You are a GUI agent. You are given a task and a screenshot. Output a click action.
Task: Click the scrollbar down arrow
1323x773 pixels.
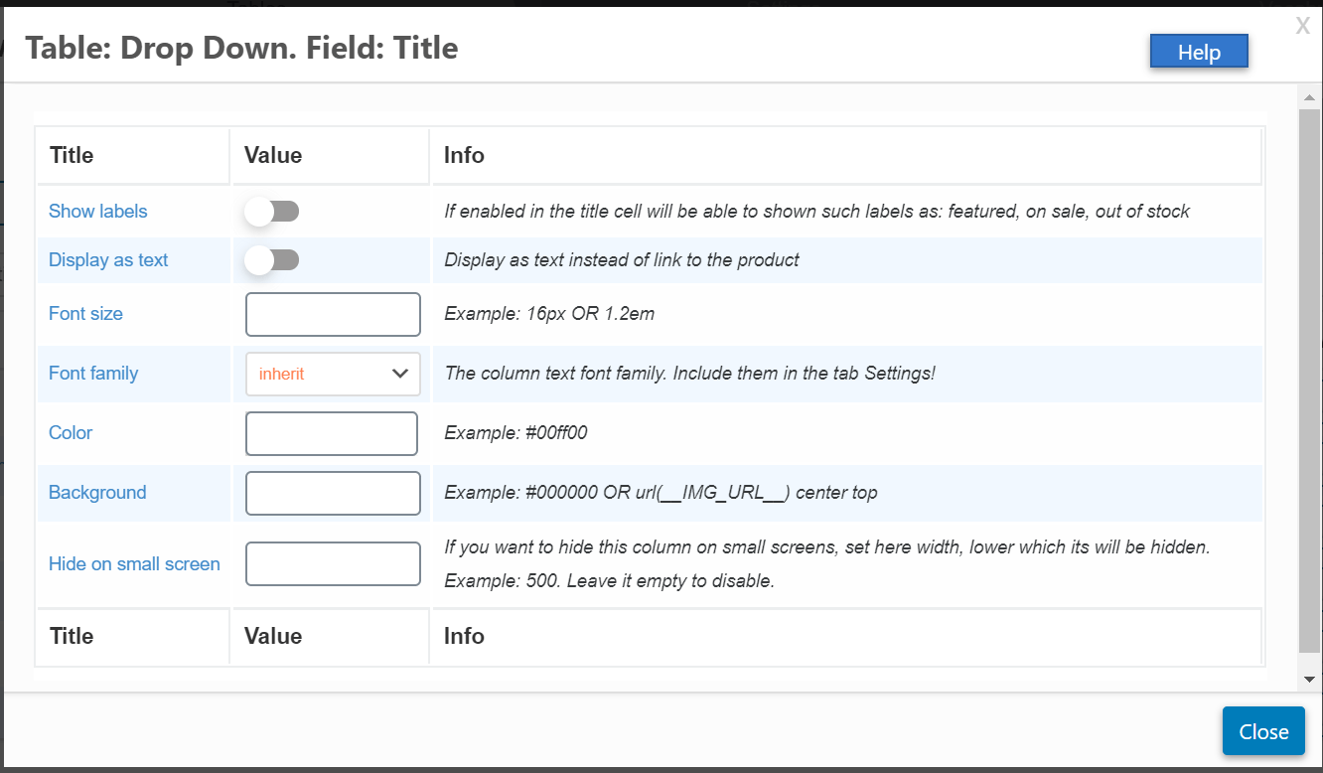(1309, 679)
